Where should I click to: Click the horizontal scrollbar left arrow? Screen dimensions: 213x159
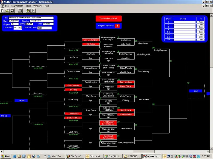1,151
